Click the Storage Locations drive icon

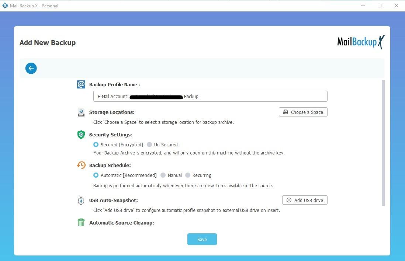click(81, 112)
